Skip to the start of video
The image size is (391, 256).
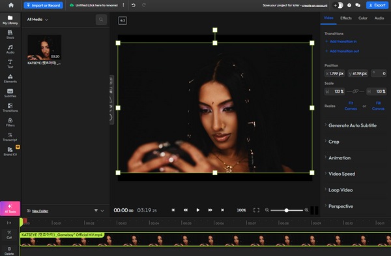tap(173, 210)
